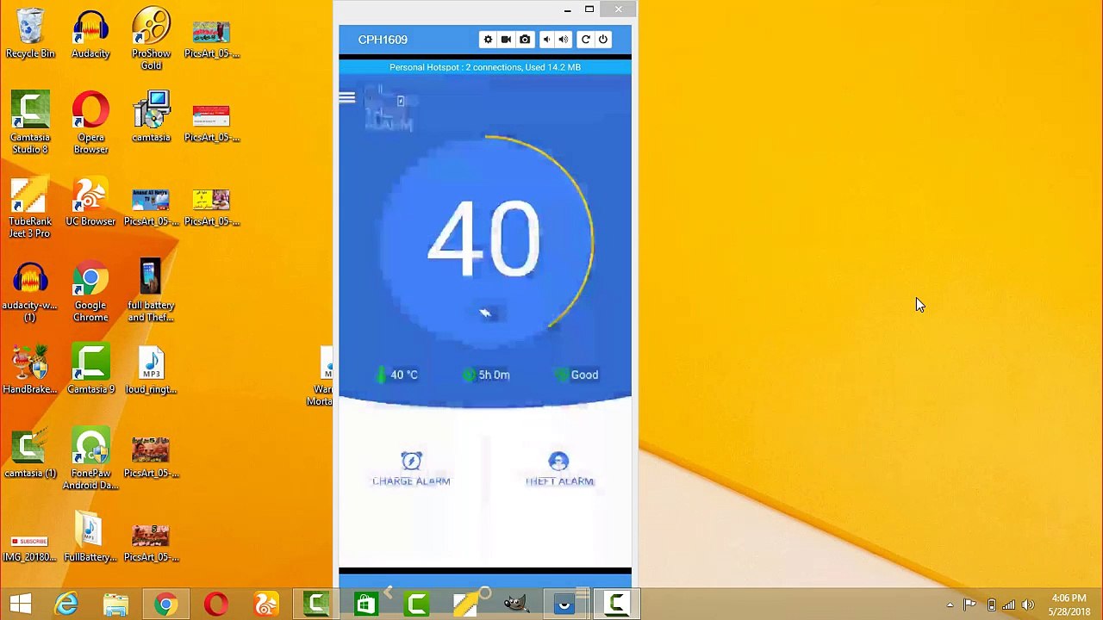1103x620 pixels.
Task: Select the ProShow Gold desktop shortcut
Action: [151, 40]
